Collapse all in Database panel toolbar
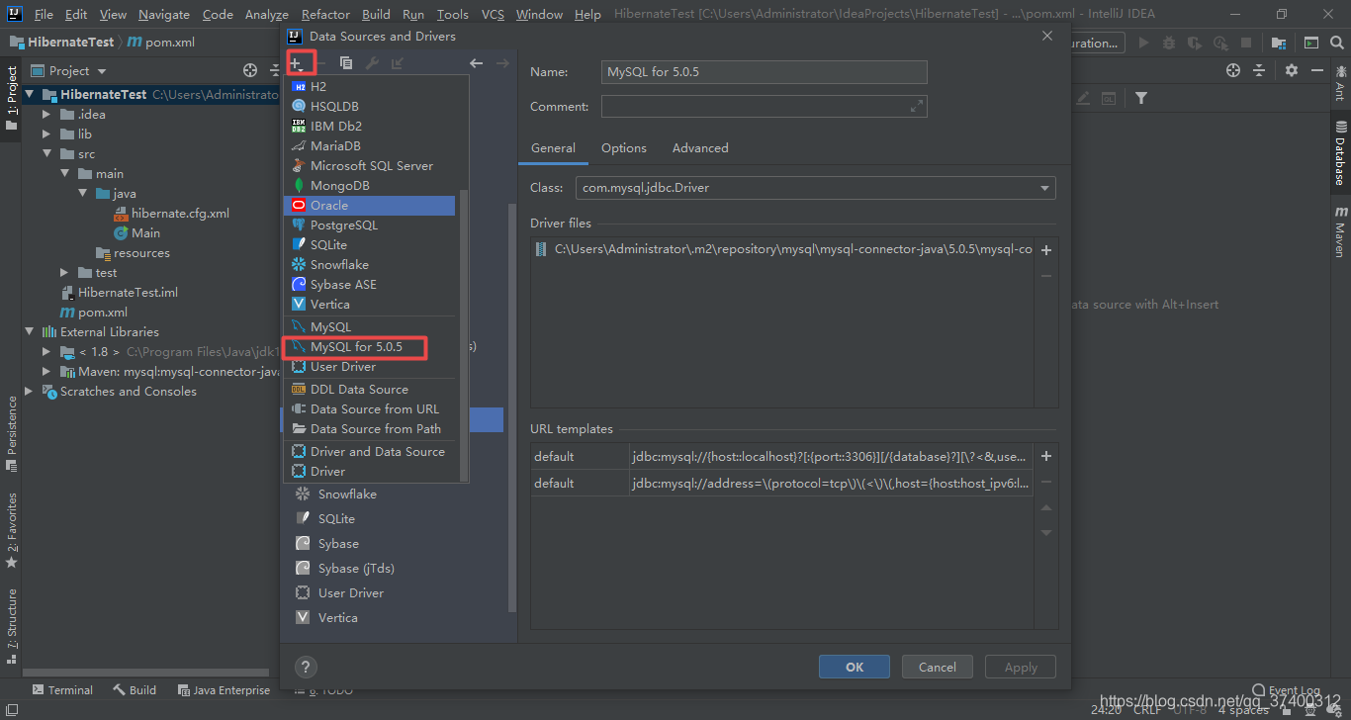1351x720 pixels. coord(1259,70)
